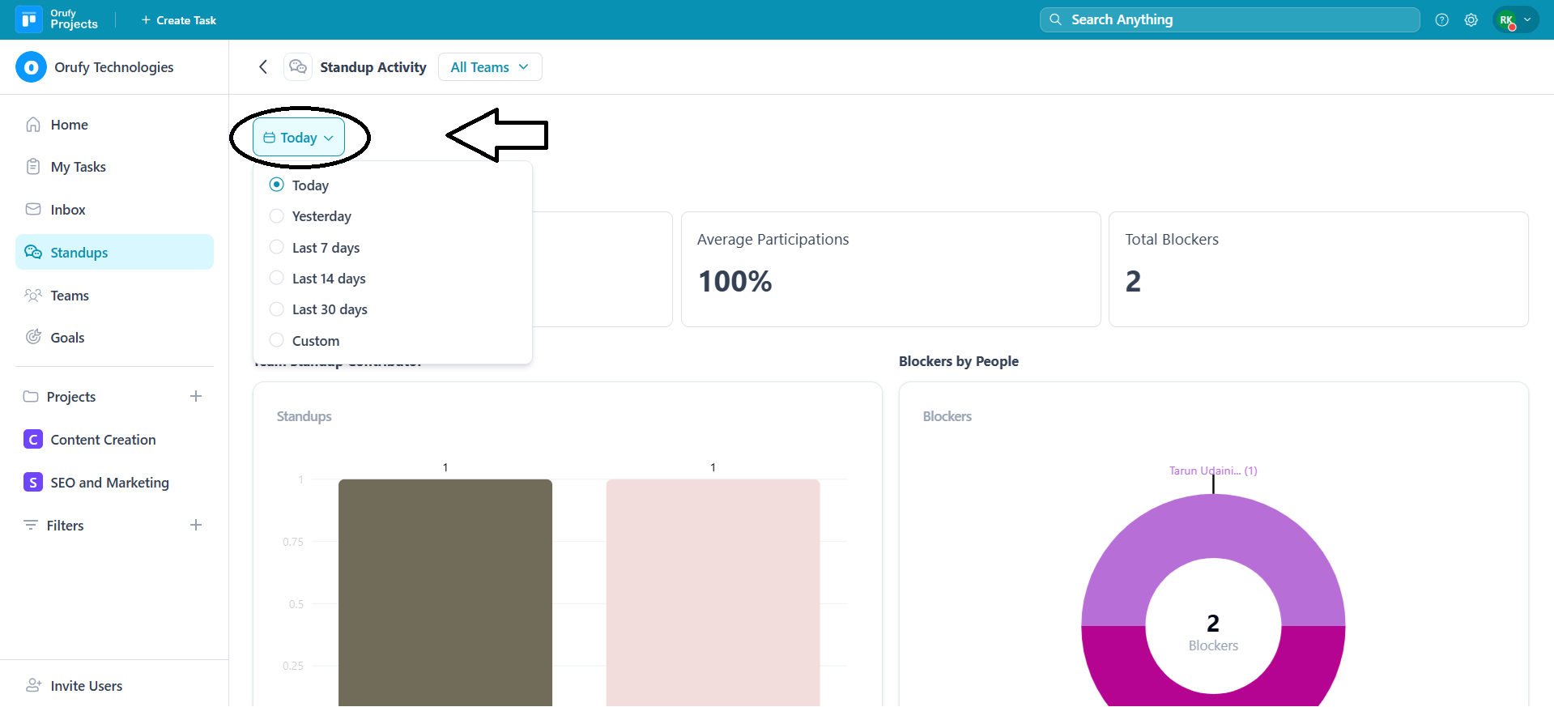Select the Yesterday radio option

[x=277, y=216]
